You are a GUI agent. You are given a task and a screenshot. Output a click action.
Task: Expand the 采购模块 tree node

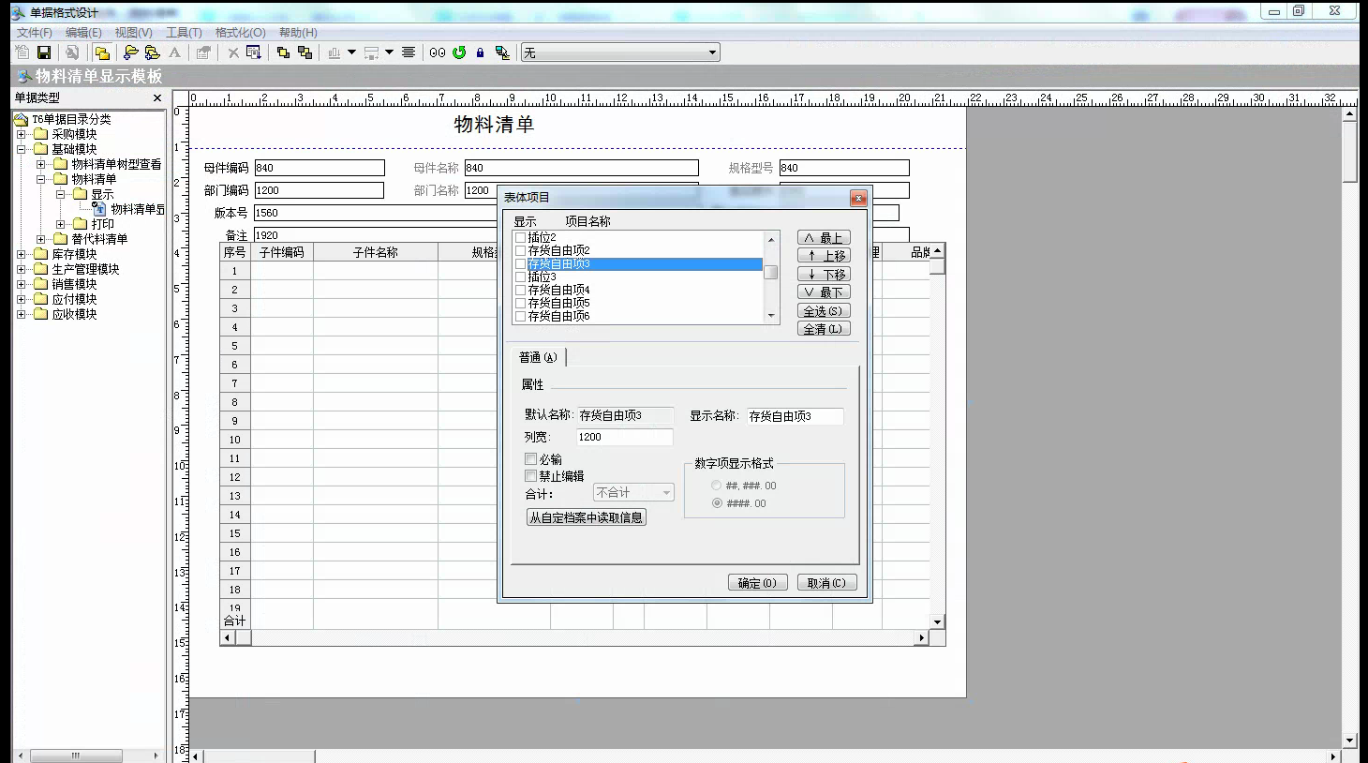(22, 134)
